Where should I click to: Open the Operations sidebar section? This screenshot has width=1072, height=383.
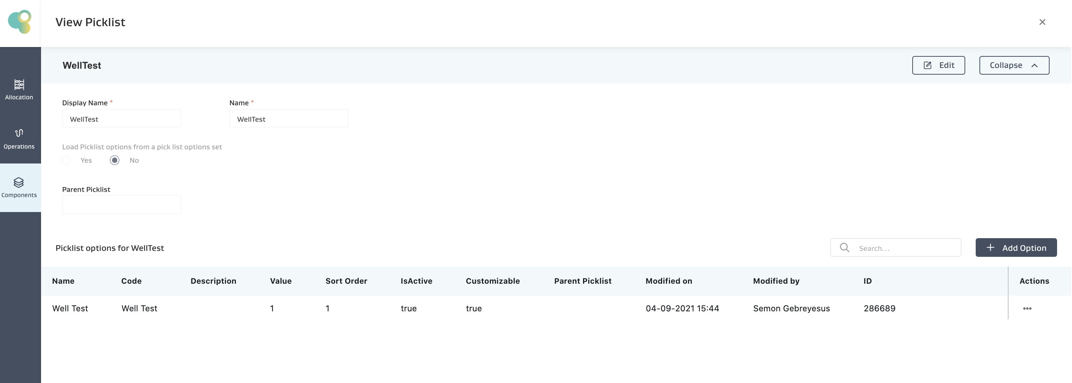(19, 138)
